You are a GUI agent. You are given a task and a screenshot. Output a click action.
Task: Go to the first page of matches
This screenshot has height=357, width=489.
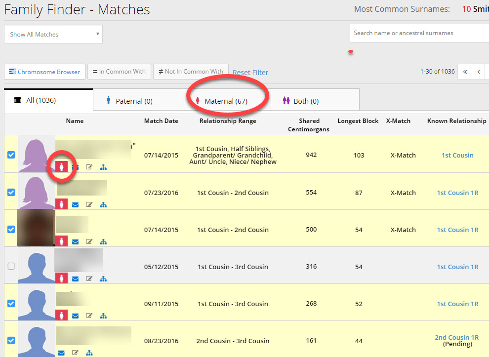(464, 72)
